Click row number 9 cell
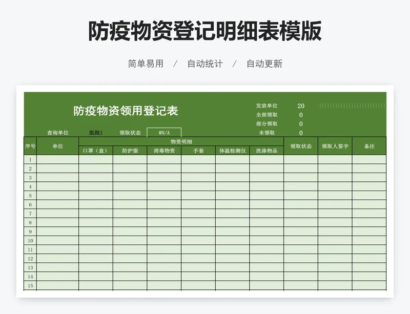 (30, 232)
